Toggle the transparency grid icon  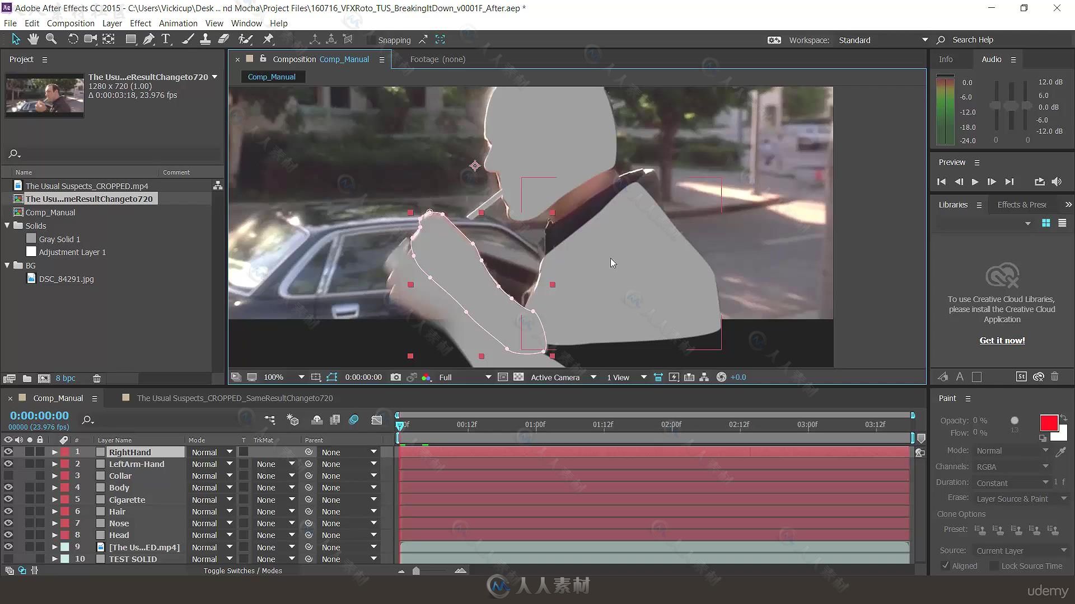(518, 377)
